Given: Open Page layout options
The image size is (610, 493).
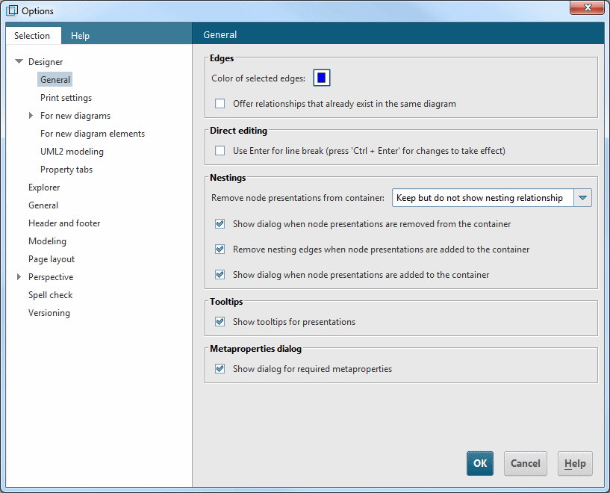Looking at the screenshot, I should [52, 258].
